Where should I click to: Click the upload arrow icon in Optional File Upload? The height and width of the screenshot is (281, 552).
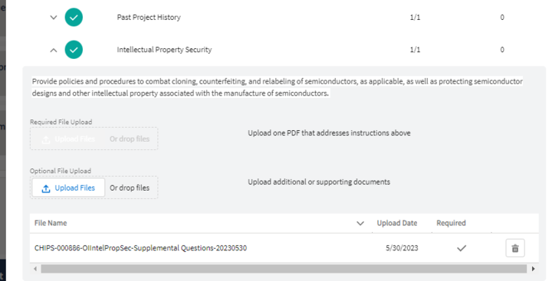46,188
